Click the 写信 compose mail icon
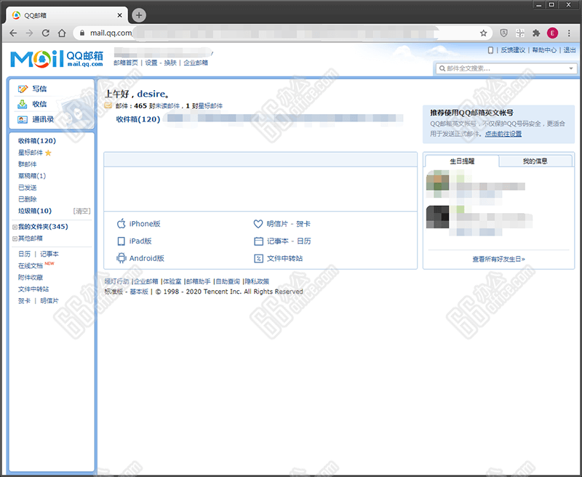The width and height of the screenshot is (582, 477). pyautogui.click(x=23, y=89)
